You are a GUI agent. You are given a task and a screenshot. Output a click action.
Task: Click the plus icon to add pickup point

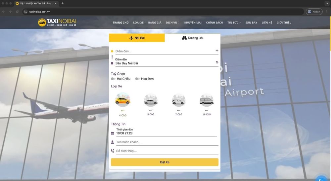(217, 50)
